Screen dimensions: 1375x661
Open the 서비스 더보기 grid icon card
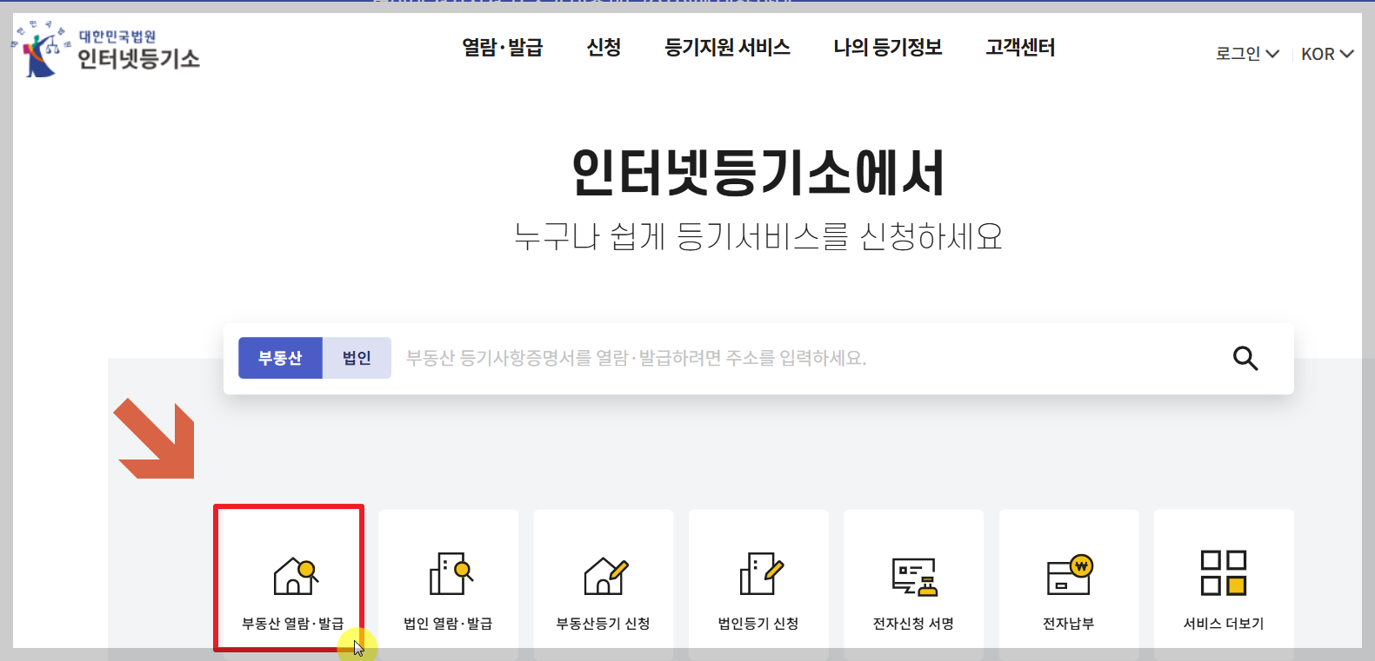point(1224,585)
